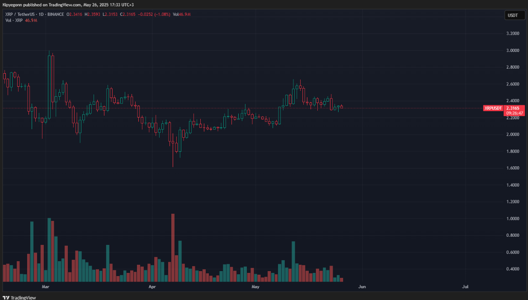Click the 2.0000 price axis label

click(x=513, y=134)
